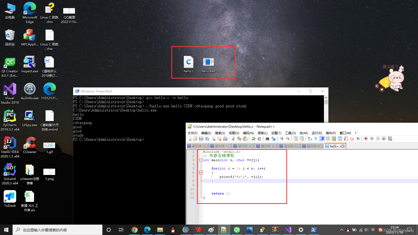418x235 pixels.
Task: Select ToDesk desktop shortcut
Action: coord(10,199)
